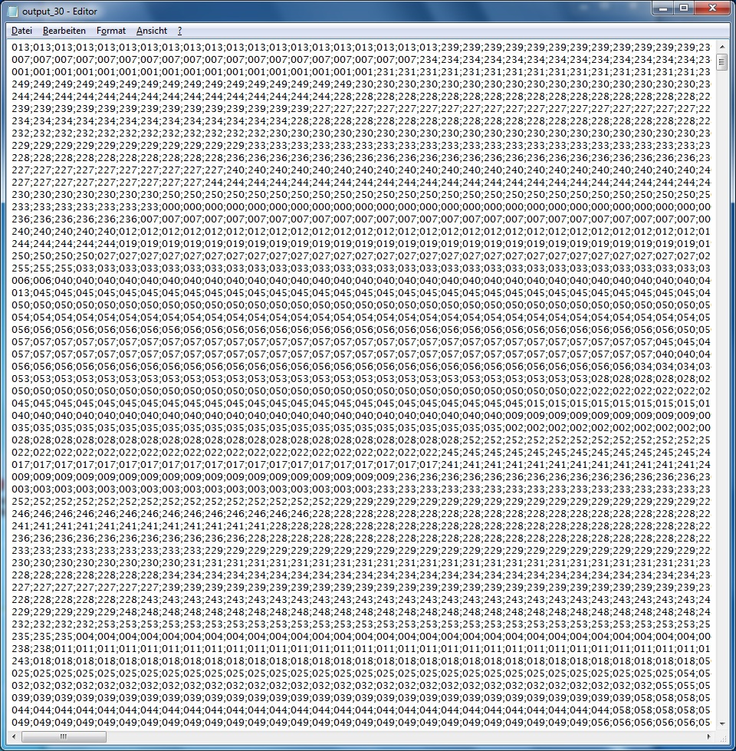Image resolution: width=736 pixels, height=751 pixels.
Task: Click horizontal scrollbar left arrow
Action: pos(15,736)
